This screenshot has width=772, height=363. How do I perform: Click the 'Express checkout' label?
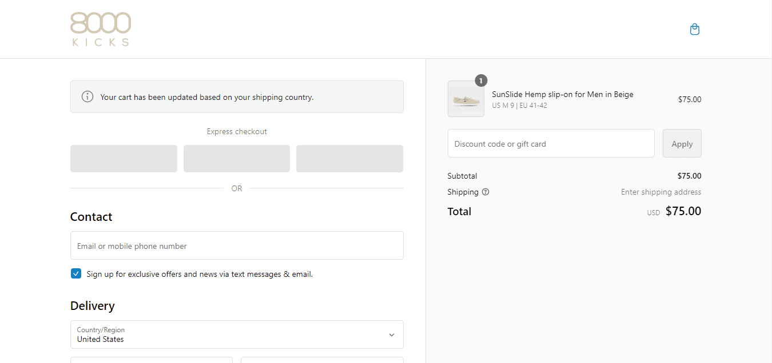(x=237, y=131)
